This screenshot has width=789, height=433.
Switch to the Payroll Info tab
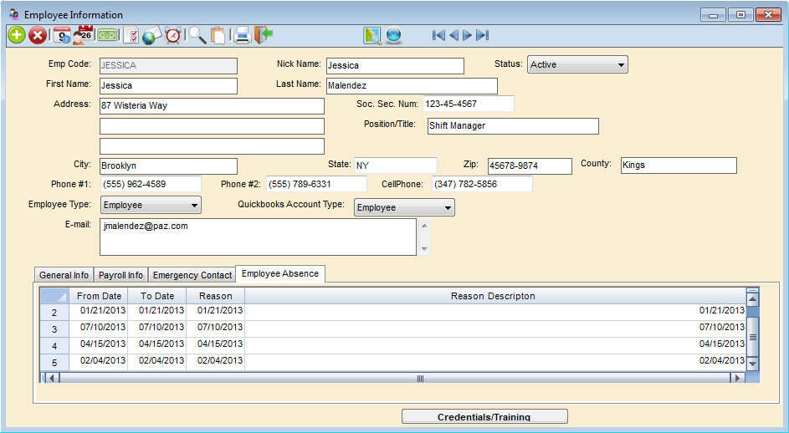120,275
